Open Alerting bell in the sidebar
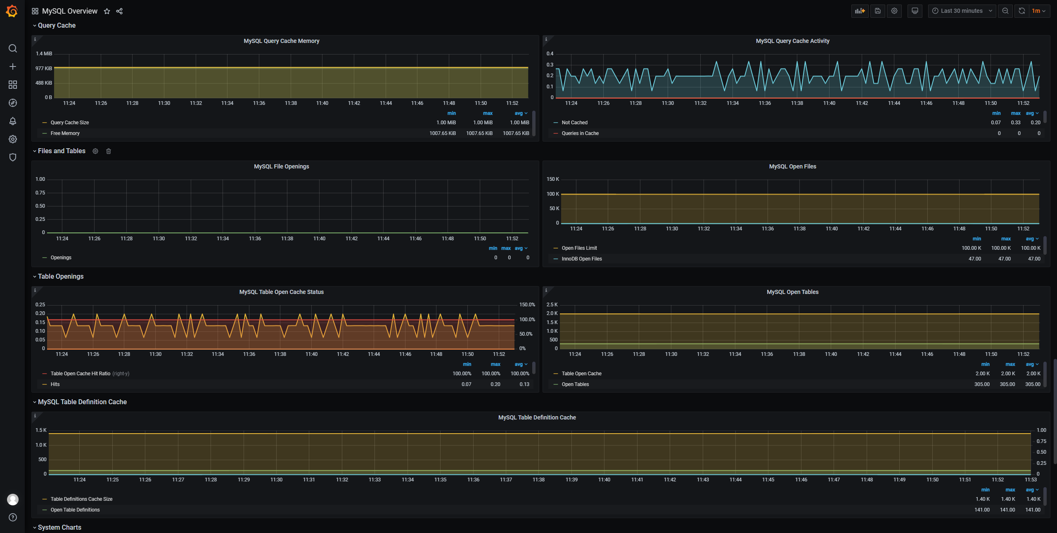This screenshot has height=533, width=1057. coord(13,121)
